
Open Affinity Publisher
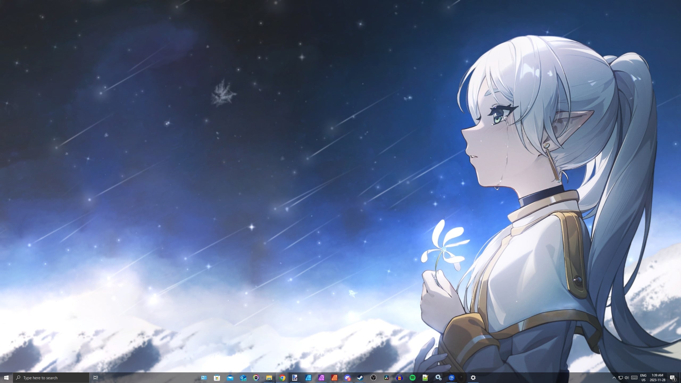pos(334,378)
